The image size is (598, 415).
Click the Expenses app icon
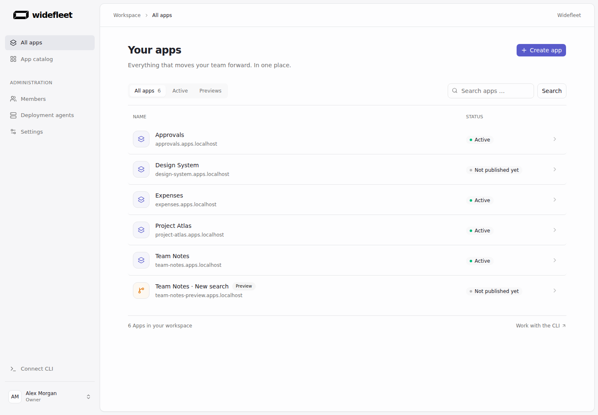tap(141, 200)
